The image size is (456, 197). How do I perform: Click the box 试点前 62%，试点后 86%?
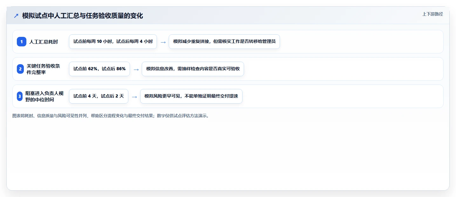pyautogui.click(x=99, y=69)
